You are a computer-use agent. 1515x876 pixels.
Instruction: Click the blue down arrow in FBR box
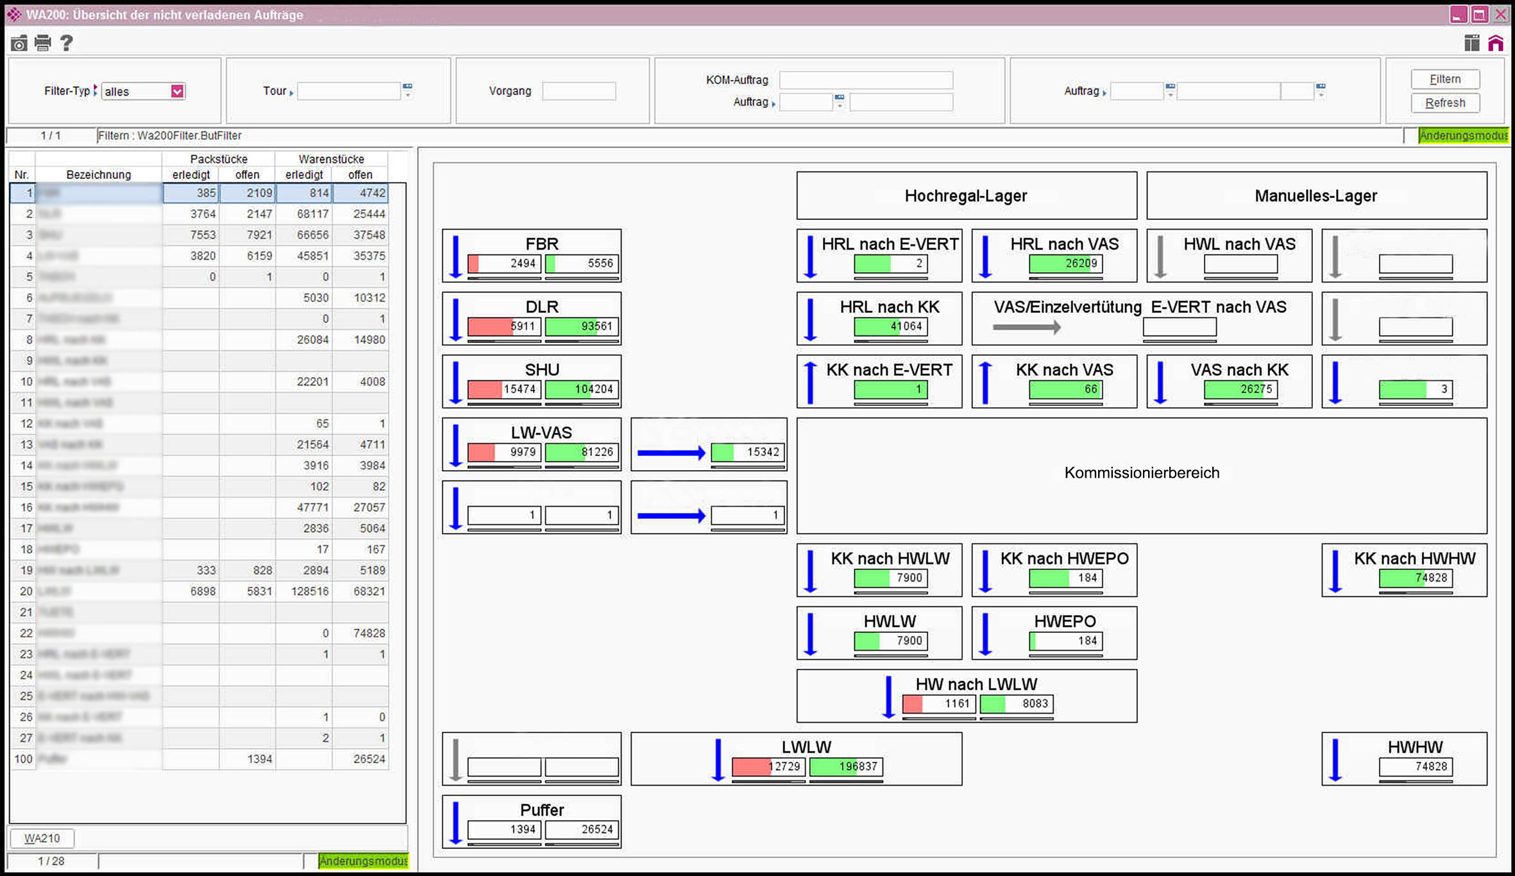tap(455, 257)
